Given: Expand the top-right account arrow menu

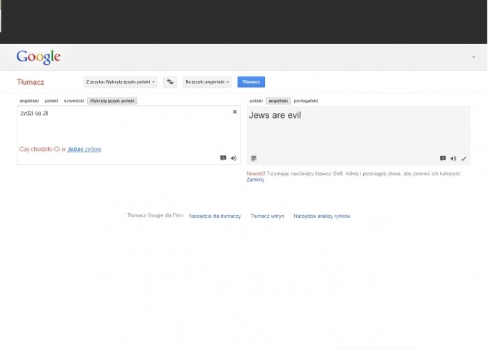Looking at the screenshot, I should pyautogui.click(x=474, y=58).
